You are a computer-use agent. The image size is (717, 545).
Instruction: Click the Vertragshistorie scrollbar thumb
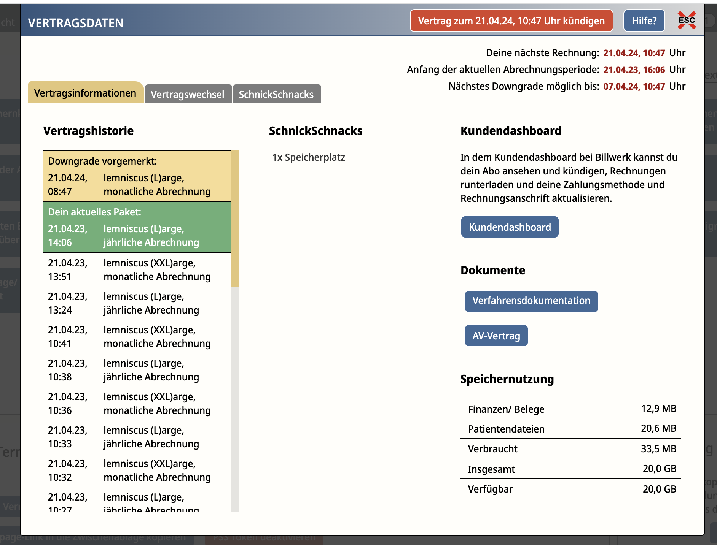click(x=235, y=219)
